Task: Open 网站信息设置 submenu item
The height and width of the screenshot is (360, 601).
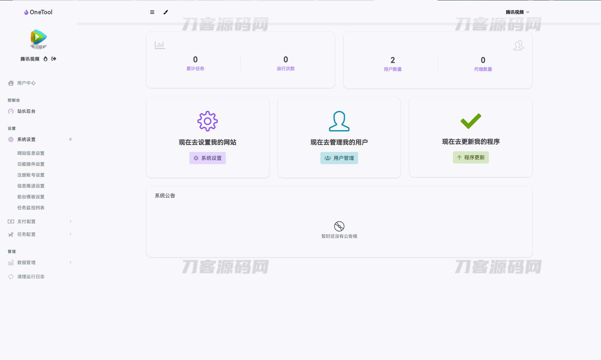Action: pyautogui.click(x=31, y=153)
